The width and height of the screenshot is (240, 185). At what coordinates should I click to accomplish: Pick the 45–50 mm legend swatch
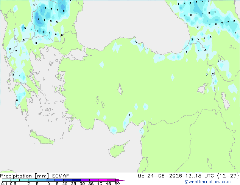pos(111,180)
